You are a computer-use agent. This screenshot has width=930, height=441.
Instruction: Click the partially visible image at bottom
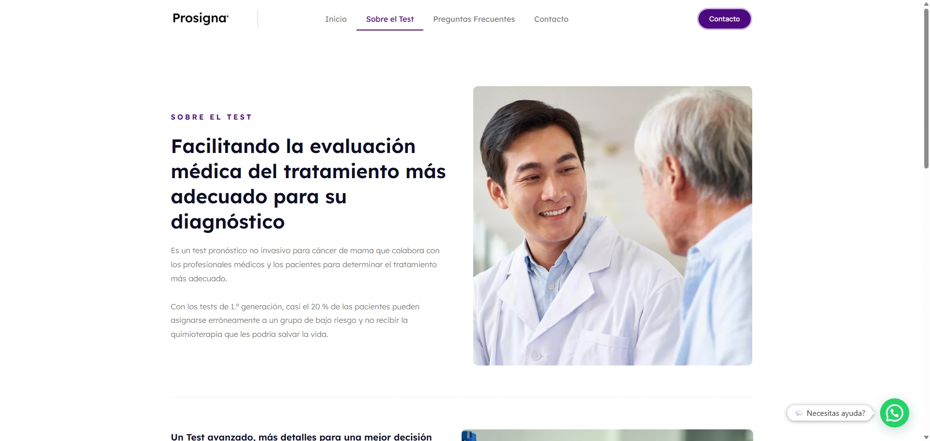click(x=607, y=435)
